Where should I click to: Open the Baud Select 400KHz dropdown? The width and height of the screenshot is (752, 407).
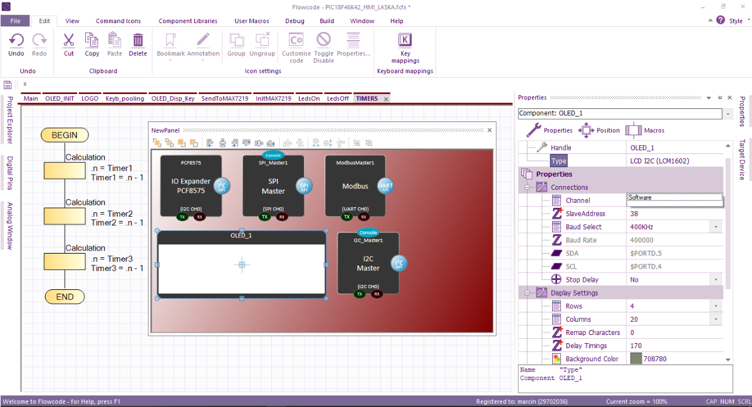(x=716, y=227)
